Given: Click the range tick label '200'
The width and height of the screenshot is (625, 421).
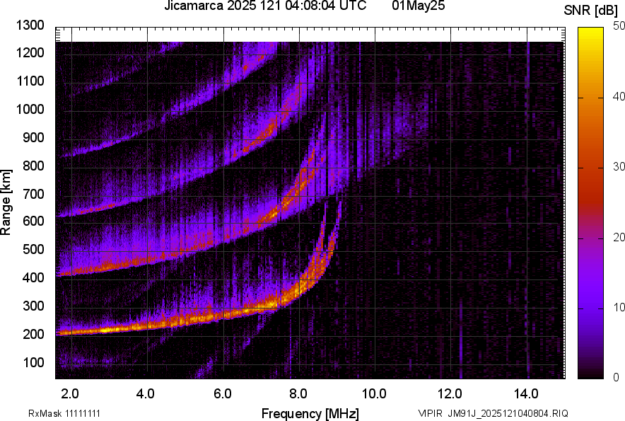Looking at the screenshot, I should [x=33, y=334].
